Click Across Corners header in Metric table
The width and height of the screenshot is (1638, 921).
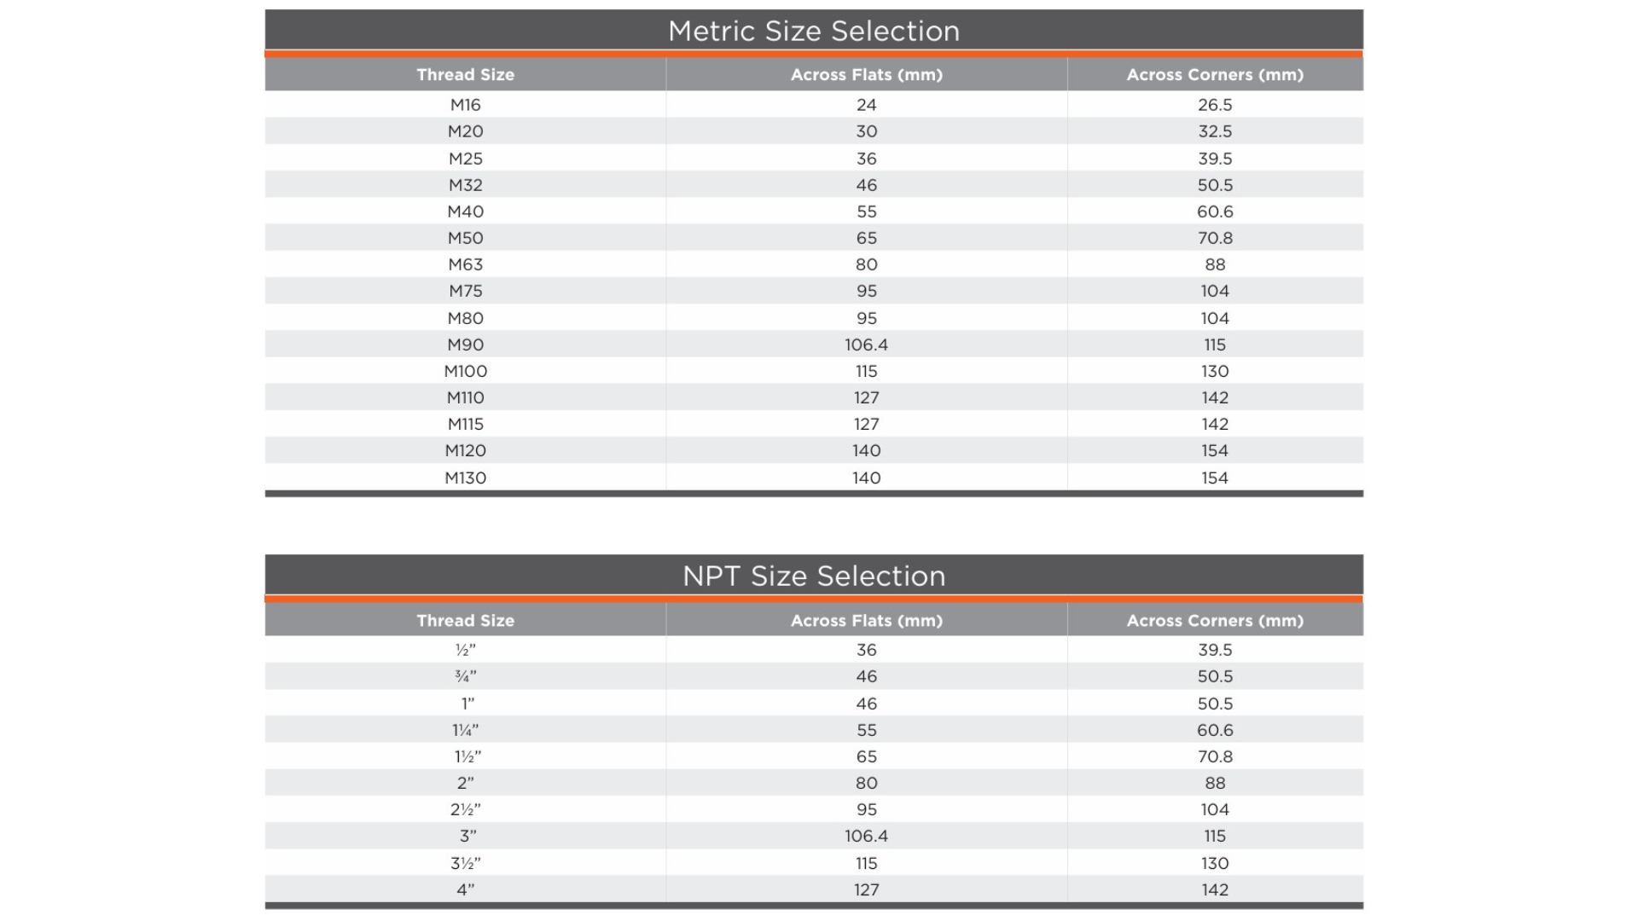click(x=1214, y=74)
